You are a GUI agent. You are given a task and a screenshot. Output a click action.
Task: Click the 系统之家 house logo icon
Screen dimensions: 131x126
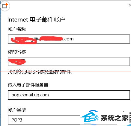click(x=90, y=117)
